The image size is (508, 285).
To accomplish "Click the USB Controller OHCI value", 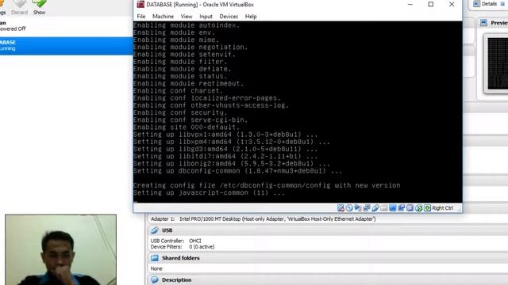I will click(195, 241).
